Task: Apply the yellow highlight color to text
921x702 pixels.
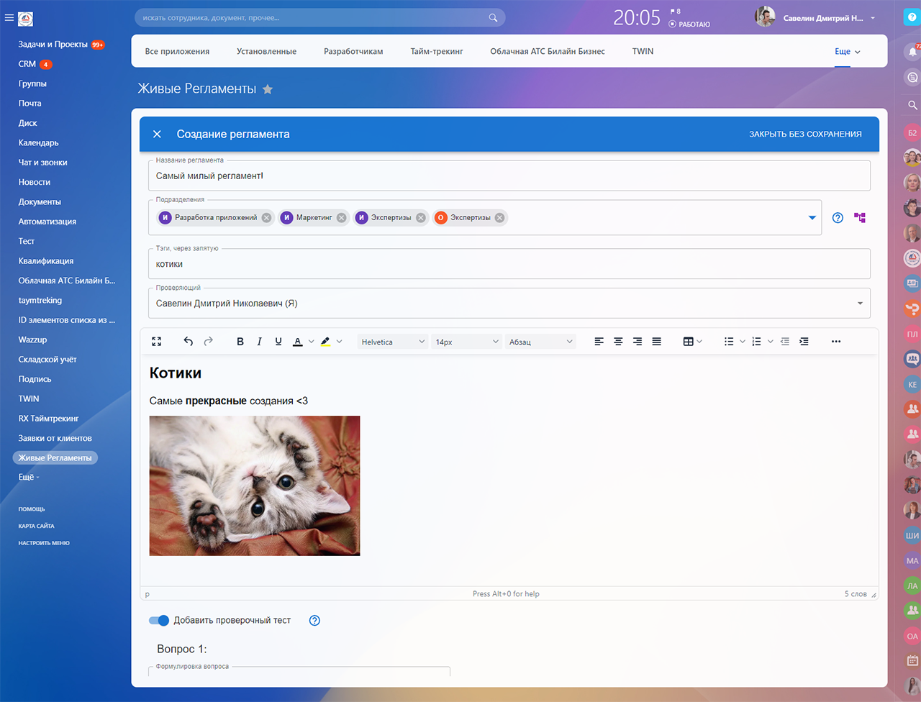Action: (325, 342)
